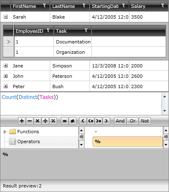Screen dimensions: 169x192
Task: Select the highlighted % operator list item
Action: [128, 142]
